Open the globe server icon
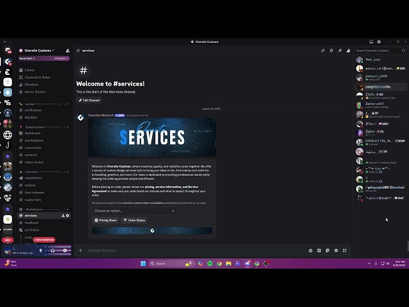409x307 pixels. coord(8,135)
